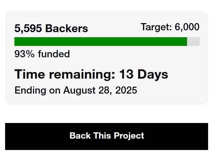Click the green filled portion of progress bar

[x=101, y=42]
